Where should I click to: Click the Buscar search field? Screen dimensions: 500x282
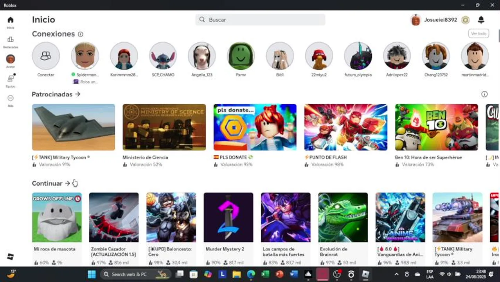pos(260,20)
